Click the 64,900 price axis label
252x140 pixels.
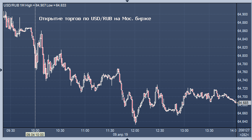[243, 14]
